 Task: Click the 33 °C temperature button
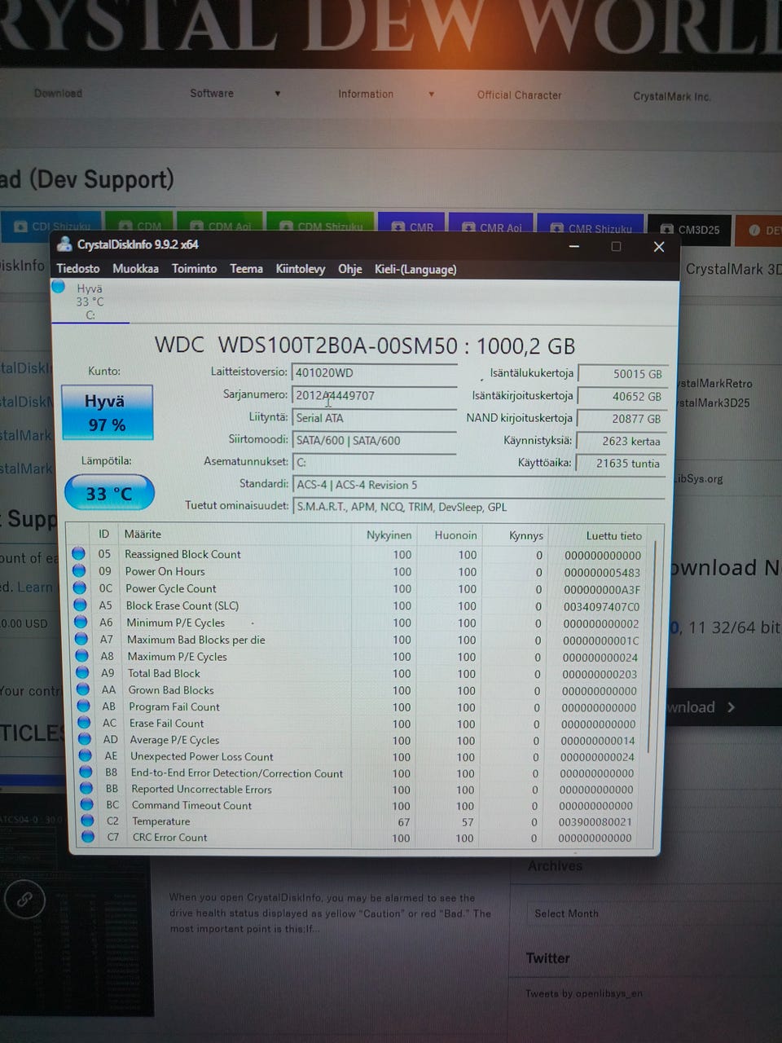click(x=109, y=494)
